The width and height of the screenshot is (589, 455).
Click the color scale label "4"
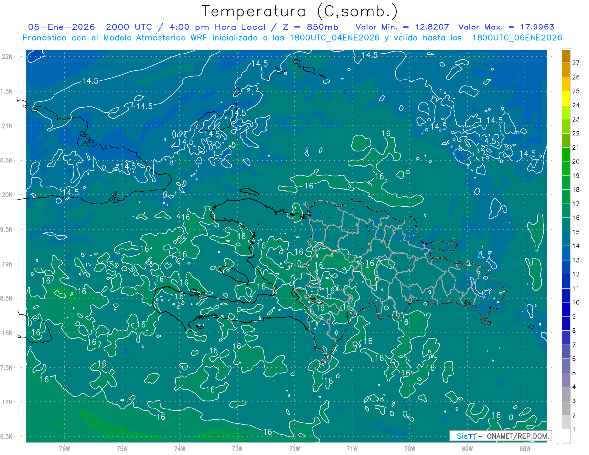pos(574,387)
